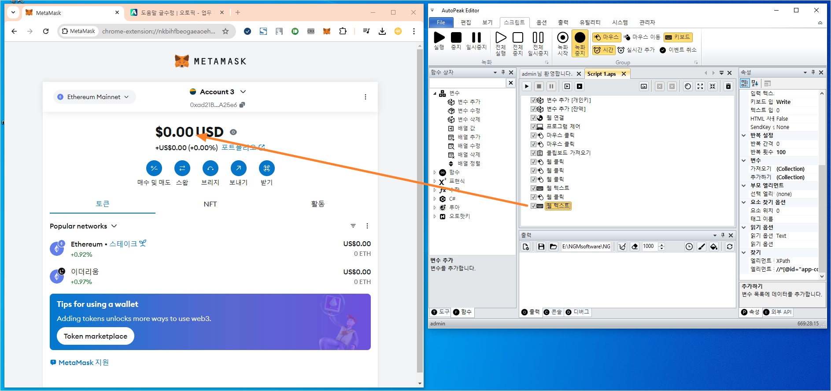
Task: Click the expand-all arrows icon in script toolbar
Action: coord(700,86)
